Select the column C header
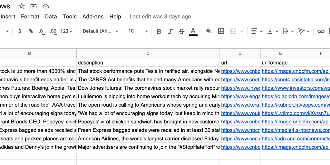Image resolution: width=330 pixels, height=165 pixels. pyautogui.click(x=148, y=53)
